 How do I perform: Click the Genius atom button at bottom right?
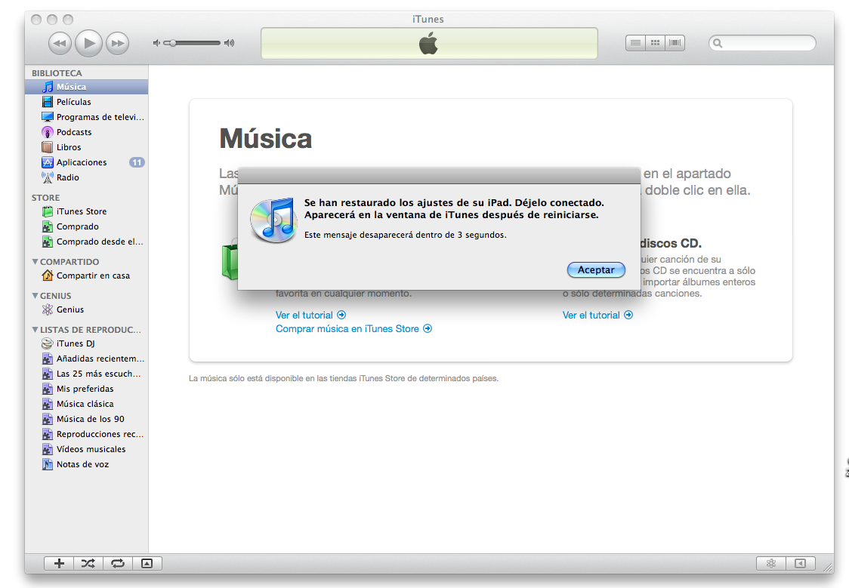771,564
